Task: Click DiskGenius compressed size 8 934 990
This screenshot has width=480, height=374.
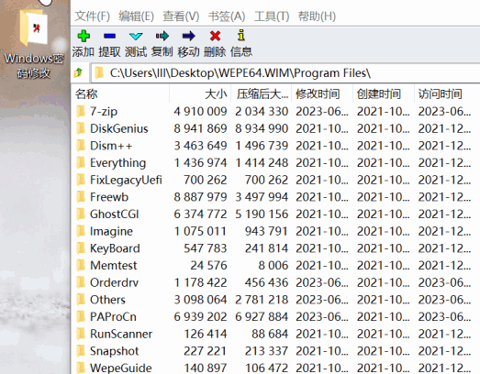Action: point(262,128)
